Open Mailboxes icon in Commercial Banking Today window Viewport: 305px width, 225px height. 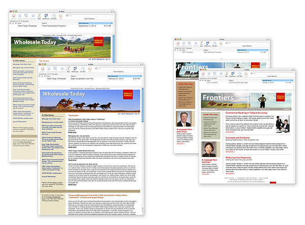(x=233, y=73)
